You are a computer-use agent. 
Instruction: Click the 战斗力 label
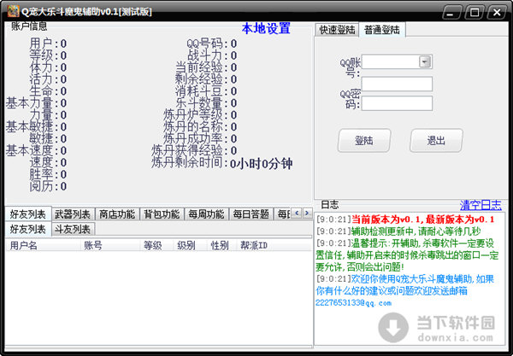pyautogui.click(x=205, y=55)
